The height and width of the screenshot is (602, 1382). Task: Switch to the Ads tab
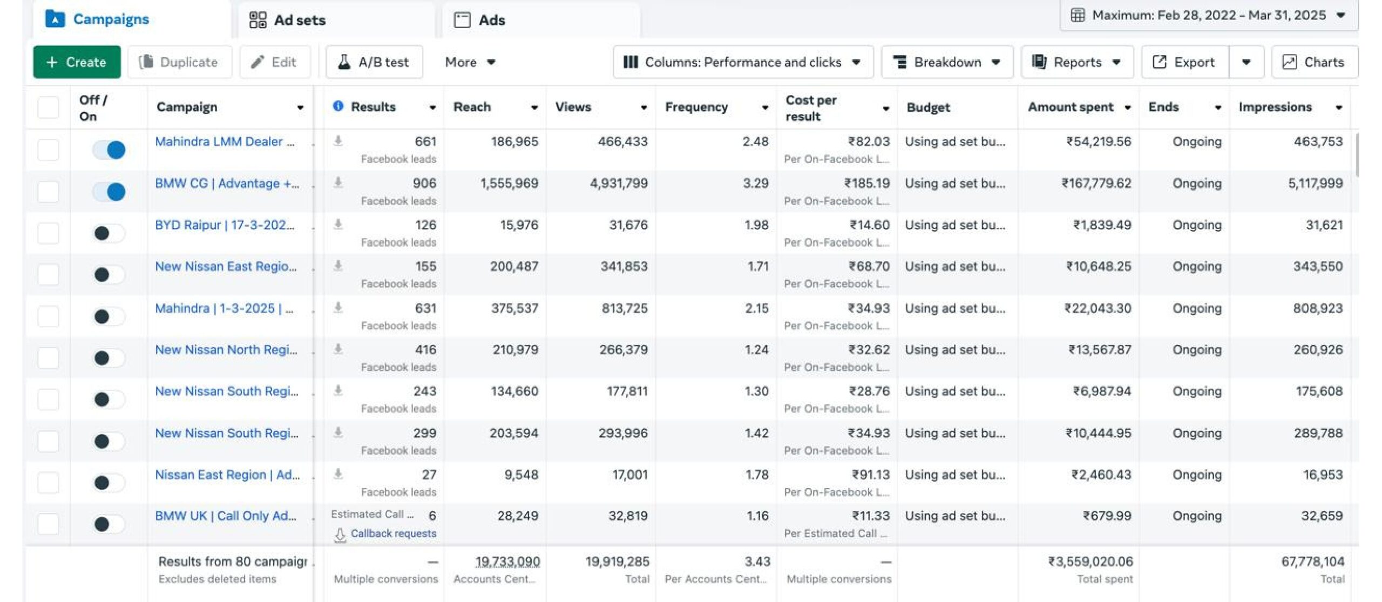(x=540, y=20)
